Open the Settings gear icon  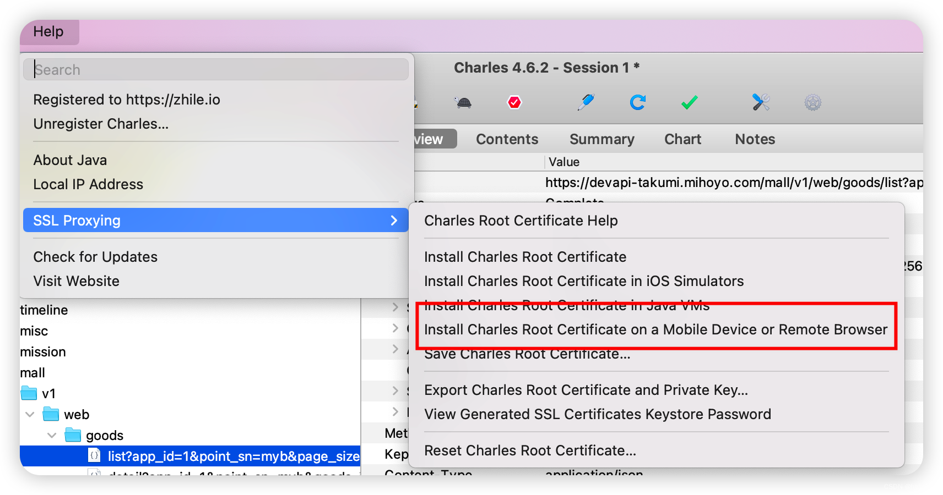pos(813,102)
